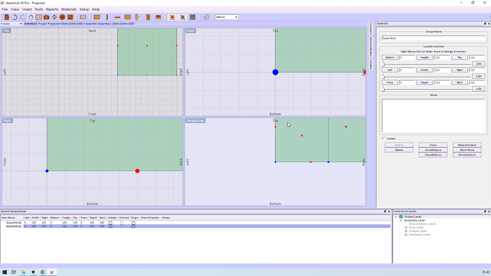This screenshot has width=491, height=276.
Task: Click the undo arrow toolbar icon
Action: [15, 17]
